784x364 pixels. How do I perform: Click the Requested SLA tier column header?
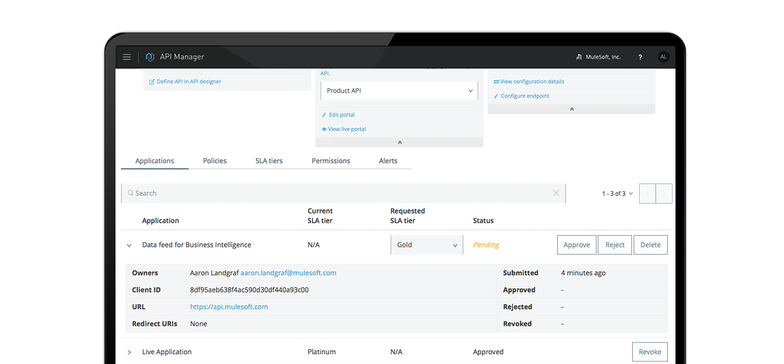point(407,216)
